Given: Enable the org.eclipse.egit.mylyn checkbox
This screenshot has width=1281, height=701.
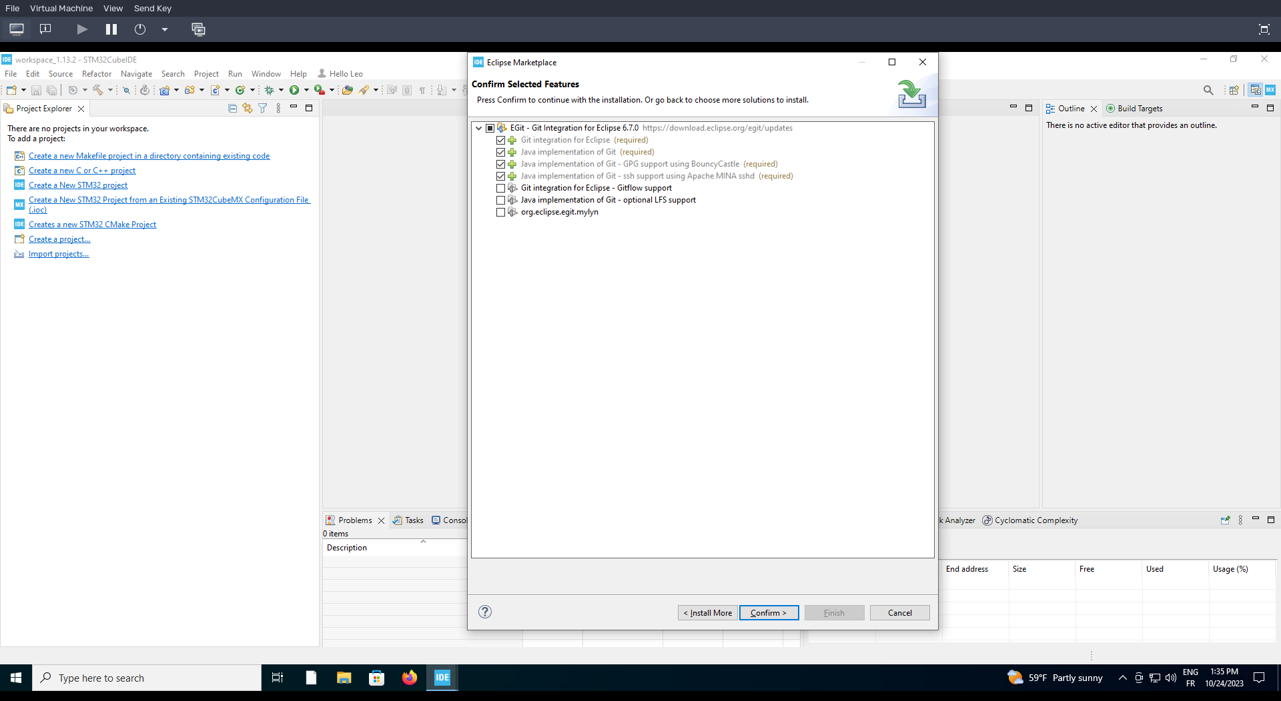Looking at the screenshot, I should 501,212.
